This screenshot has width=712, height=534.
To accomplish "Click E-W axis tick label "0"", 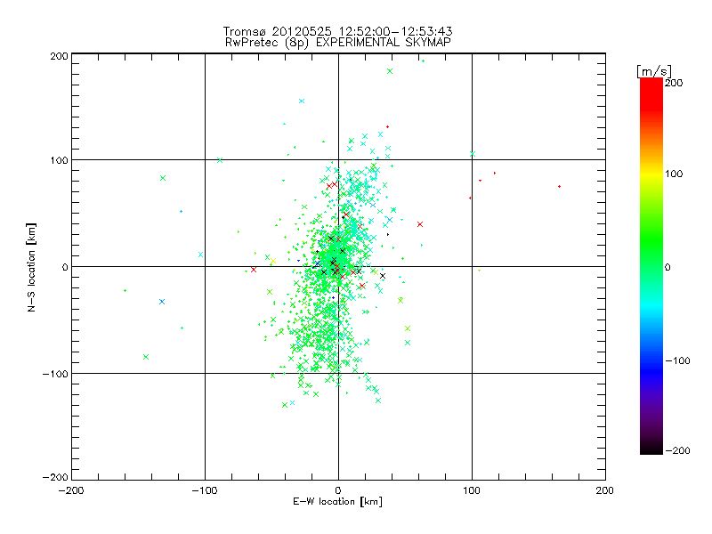I will tap(338, 490).
